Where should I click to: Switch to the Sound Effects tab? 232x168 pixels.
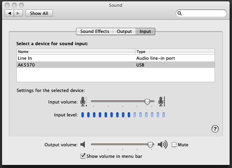point(94,32)
